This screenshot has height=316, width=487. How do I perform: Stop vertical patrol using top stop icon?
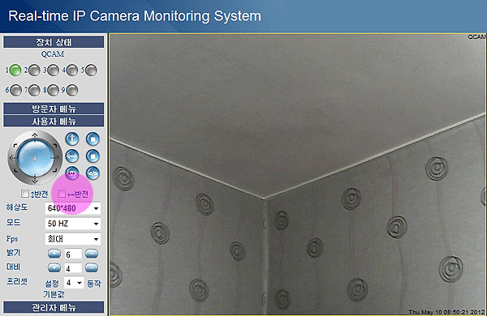93,139
